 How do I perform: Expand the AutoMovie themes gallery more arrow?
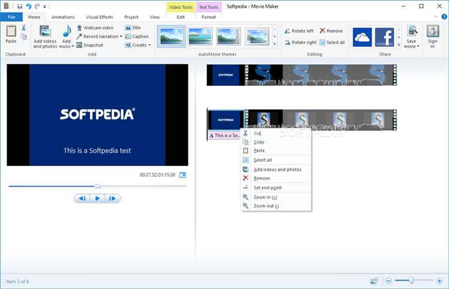pos(275,44)
